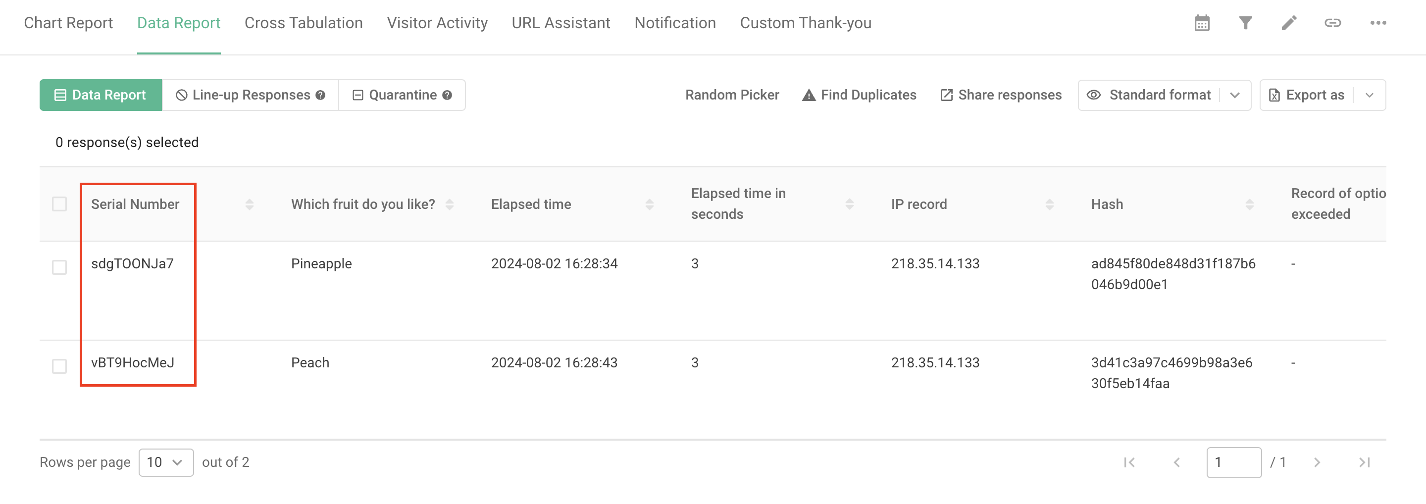Screen dimensions: 1426x504
Task: Click the link chain icon
Action: pos(1332,23)
